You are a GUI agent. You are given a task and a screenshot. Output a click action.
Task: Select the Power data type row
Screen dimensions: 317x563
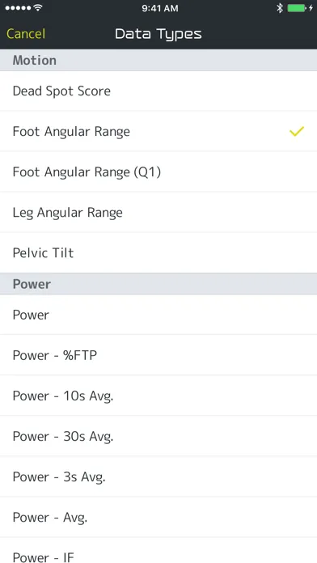tap(158, 315)
